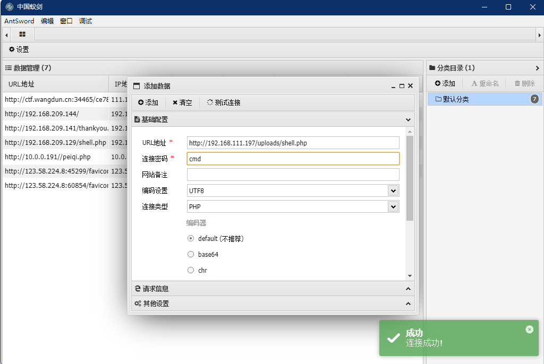The image size is (544, 364).
Task: Select the base64 encoder option
Action: point(191,255)
